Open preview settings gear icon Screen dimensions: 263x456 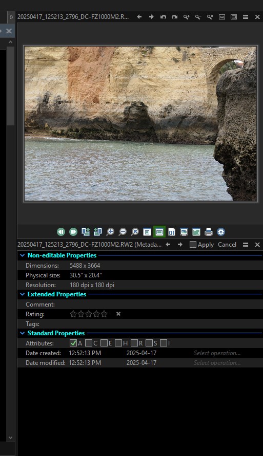(221, 232)
